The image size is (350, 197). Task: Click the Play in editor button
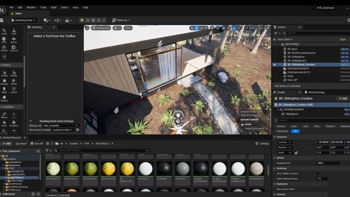click(x=82, y=20)
